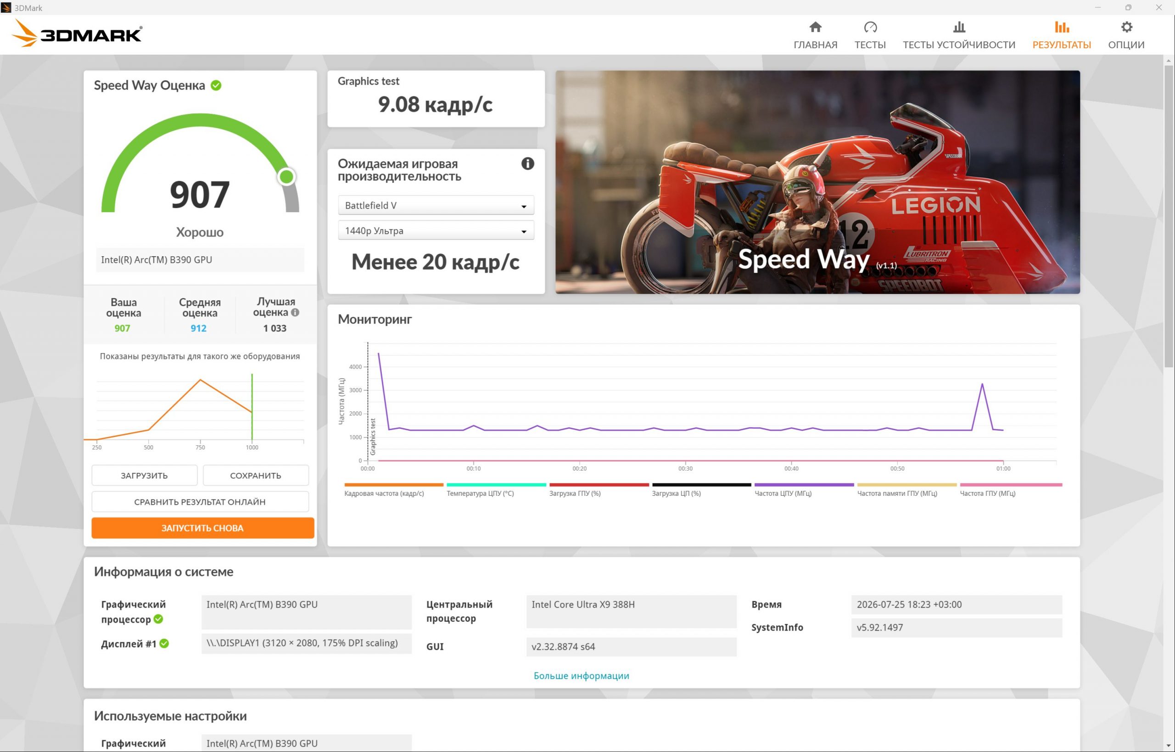The height and width of the screenshot is (752, 1175).
Task: Click Средняя оценка value 912
Action: tap(199, 328)
